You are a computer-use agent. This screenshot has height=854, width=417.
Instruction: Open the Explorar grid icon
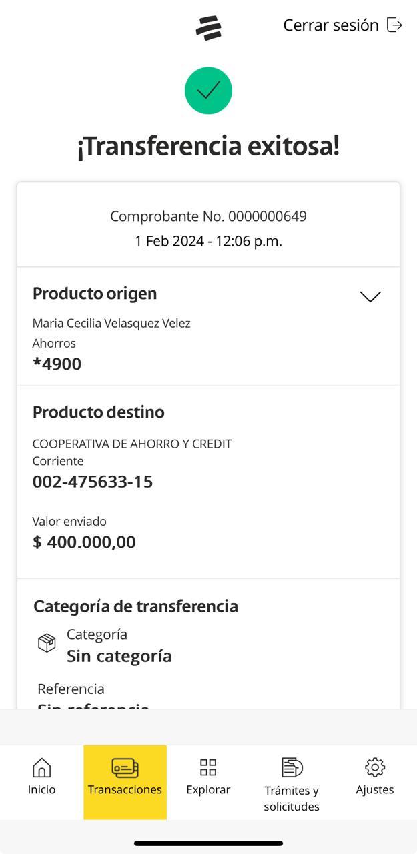(208, 767)
